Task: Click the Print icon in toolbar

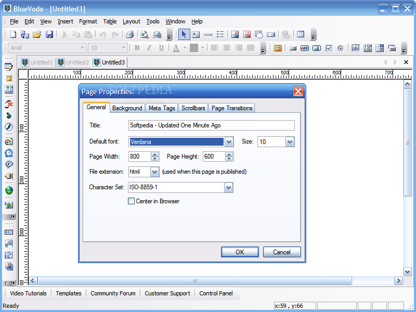Action: (129, 34)
